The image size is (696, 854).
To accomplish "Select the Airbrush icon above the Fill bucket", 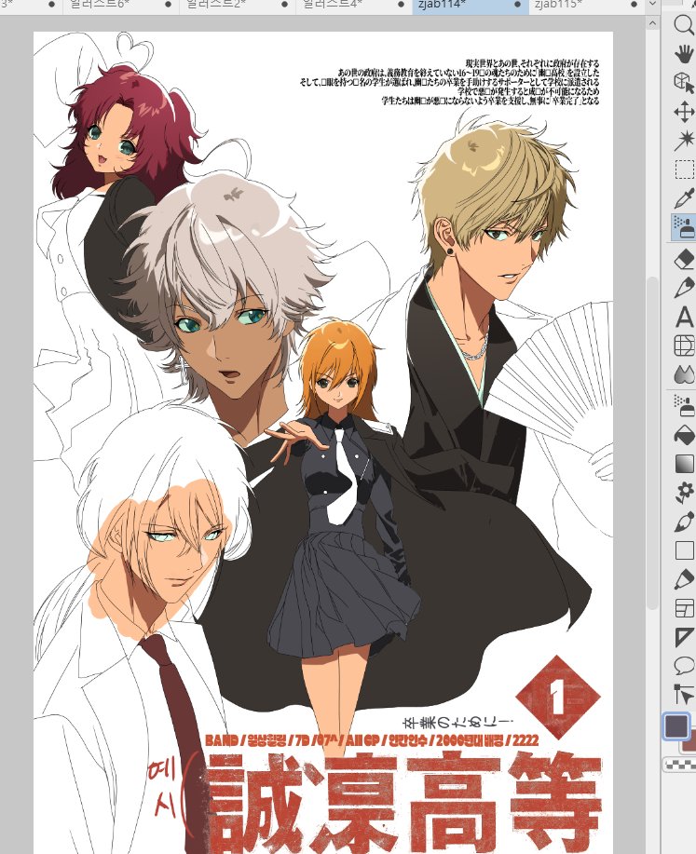I will 684,406.
